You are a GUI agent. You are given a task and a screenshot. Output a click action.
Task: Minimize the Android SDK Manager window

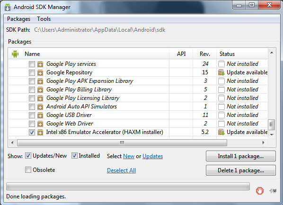click(239, 5)
